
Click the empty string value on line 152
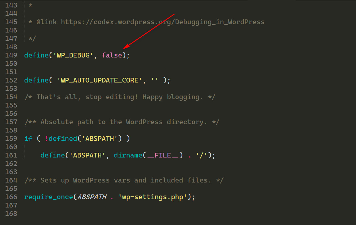coord(154,80)
